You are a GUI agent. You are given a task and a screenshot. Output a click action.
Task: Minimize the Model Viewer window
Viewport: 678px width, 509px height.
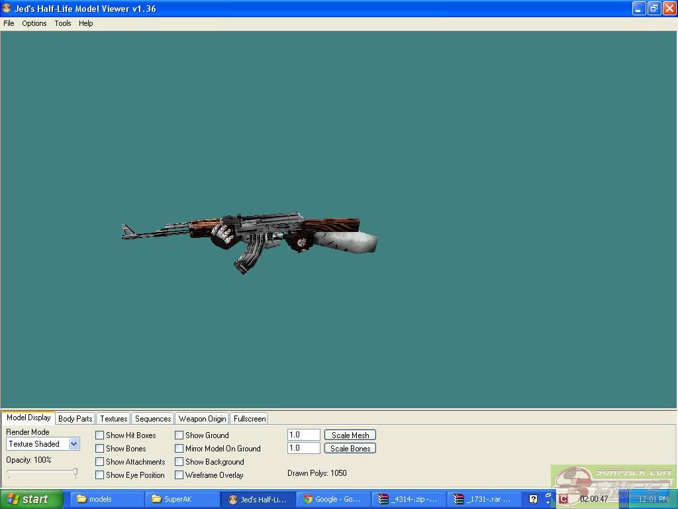(x=639, y=8)
